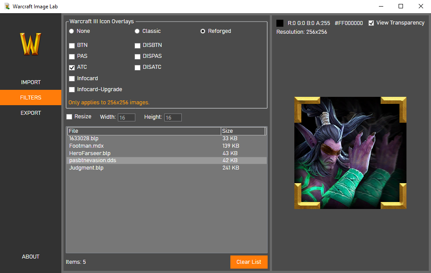Screen dimensions: 431x273
Task: Click the Warcraft W logo in sidebar
Action: 31,44
